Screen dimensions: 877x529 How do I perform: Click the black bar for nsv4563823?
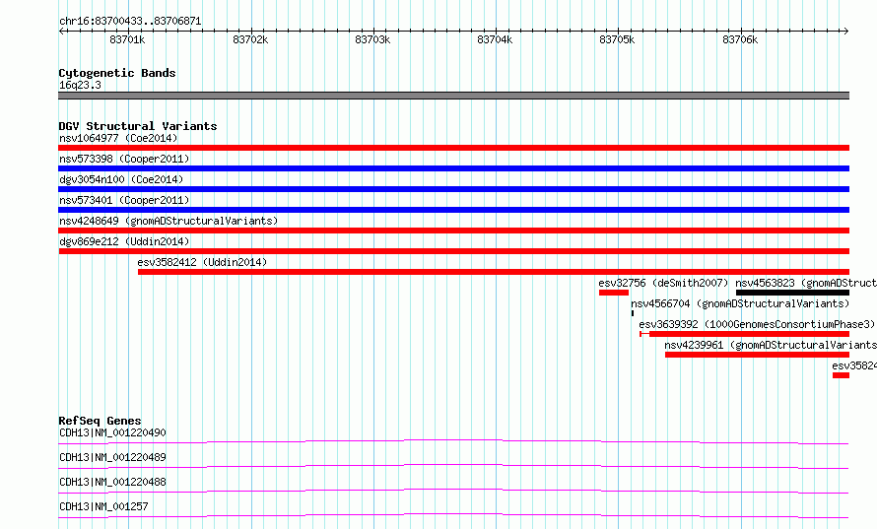coord(792,293)
